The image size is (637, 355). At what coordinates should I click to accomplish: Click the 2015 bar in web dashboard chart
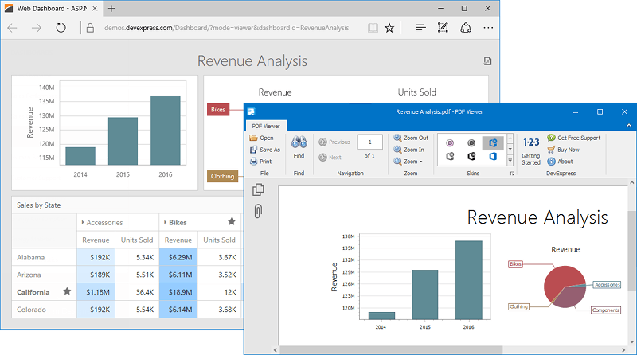(123, 141)
